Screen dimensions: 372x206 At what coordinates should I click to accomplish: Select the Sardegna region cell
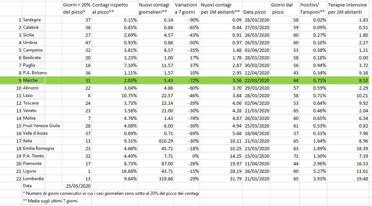(x=34, y=20)
